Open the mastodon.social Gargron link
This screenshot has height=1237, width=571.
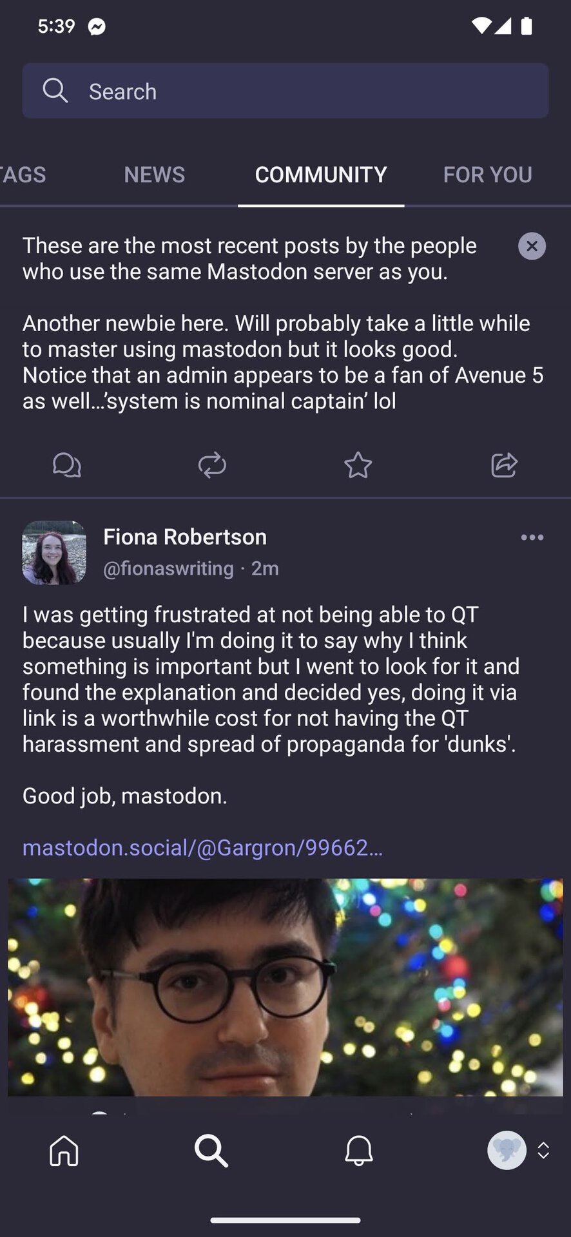click(202, 847)
